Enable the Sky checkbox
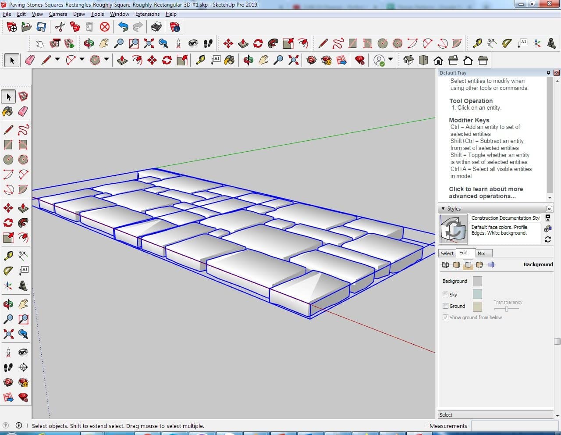This screenshot has width=561, height=435. click(x=446, y=295)
